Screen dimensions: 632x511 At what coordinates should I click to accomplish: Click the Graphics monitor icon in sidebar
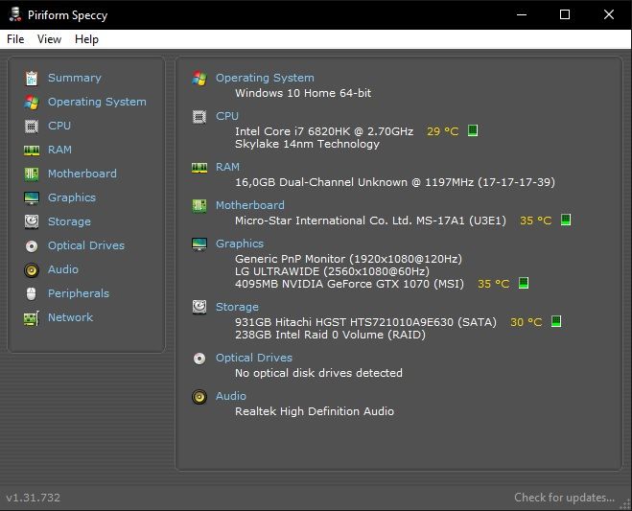[x=32, y=197]
